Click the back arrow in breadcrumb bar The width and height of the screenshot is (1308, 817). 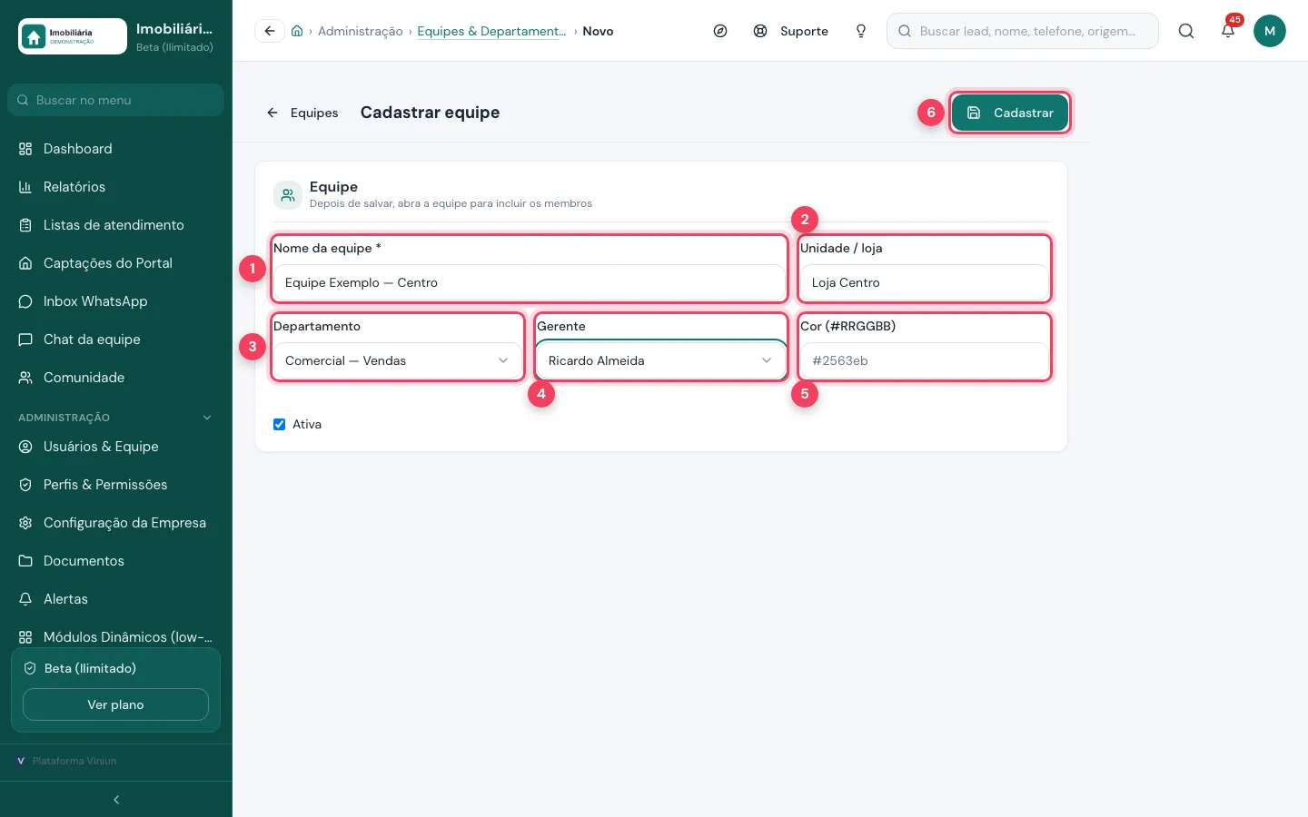point(270,31)
